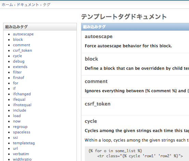Open the ドキュメント breadcrumb link
189x161 pixels.
point(28,5)
